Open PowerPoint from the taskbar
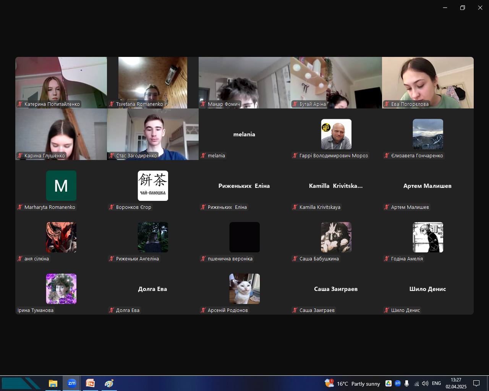 tap(90, 383)
